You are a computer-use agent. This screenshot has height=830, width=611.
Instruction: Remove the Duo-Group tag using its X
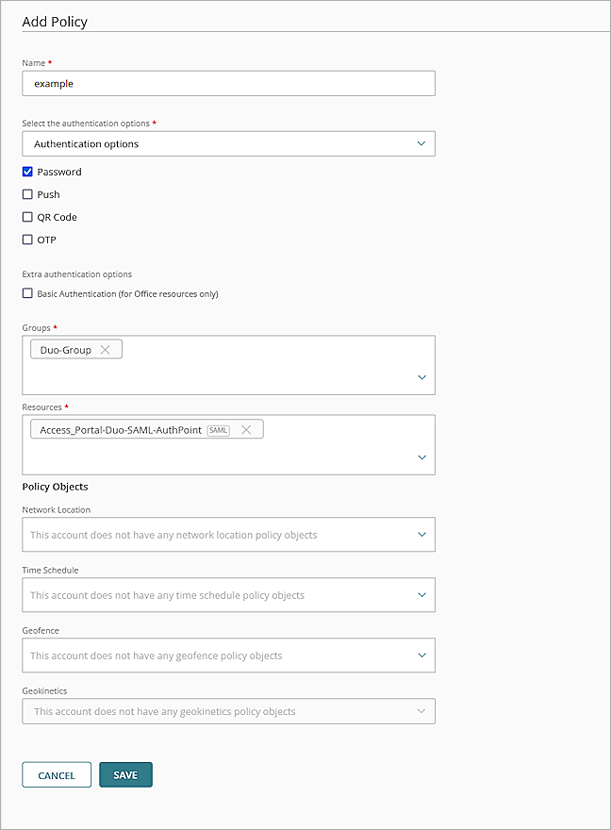tap(106, 350)
